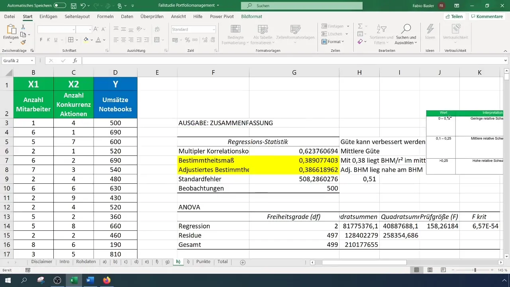The height and width of the screenshot is (287, 510).
Task: Click the zoom out minus button
Action: coord(453,270)
